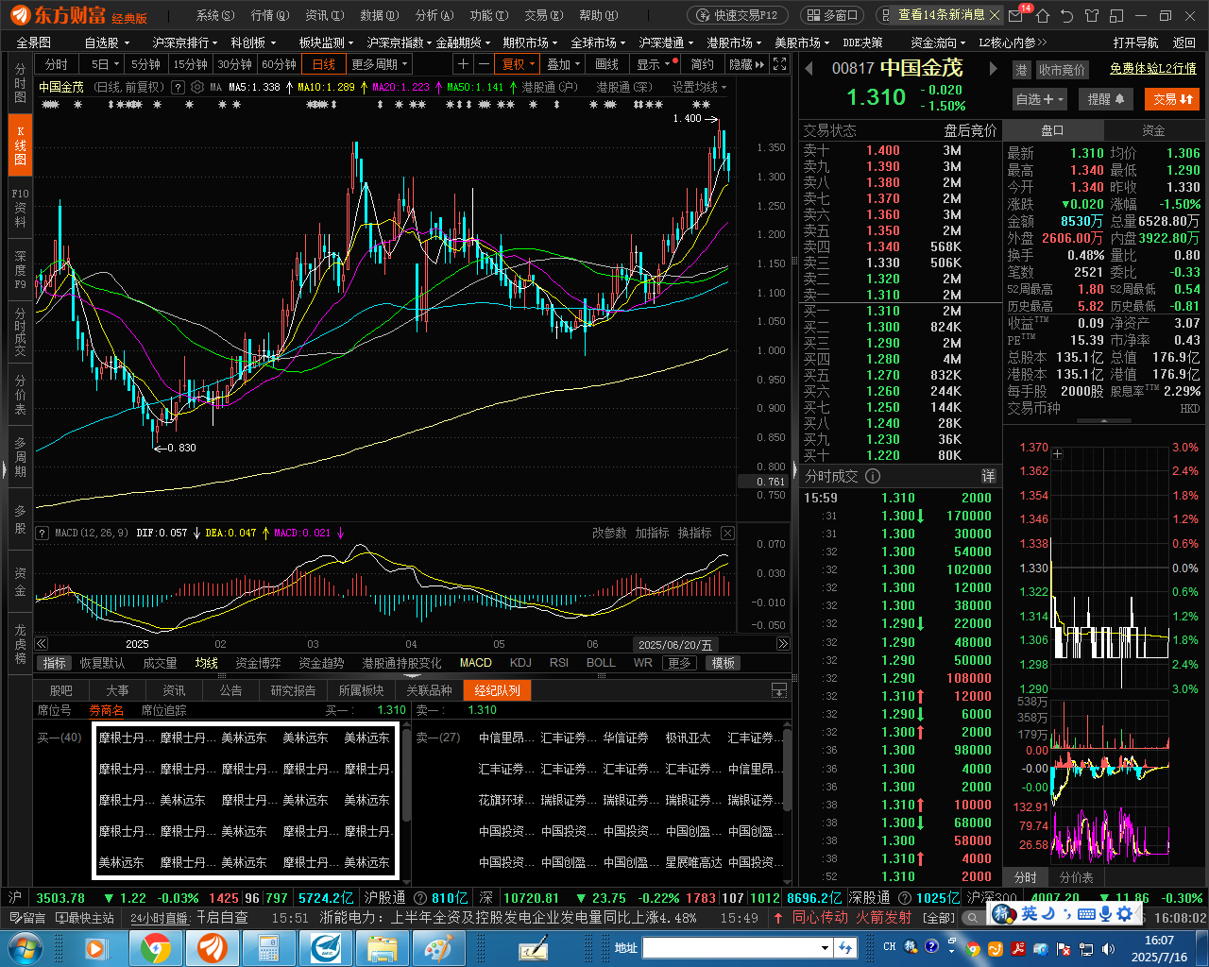This screenshot has height=967, width=1209.
Task: Open the chart settings gear icon
Action: point(197,87)
